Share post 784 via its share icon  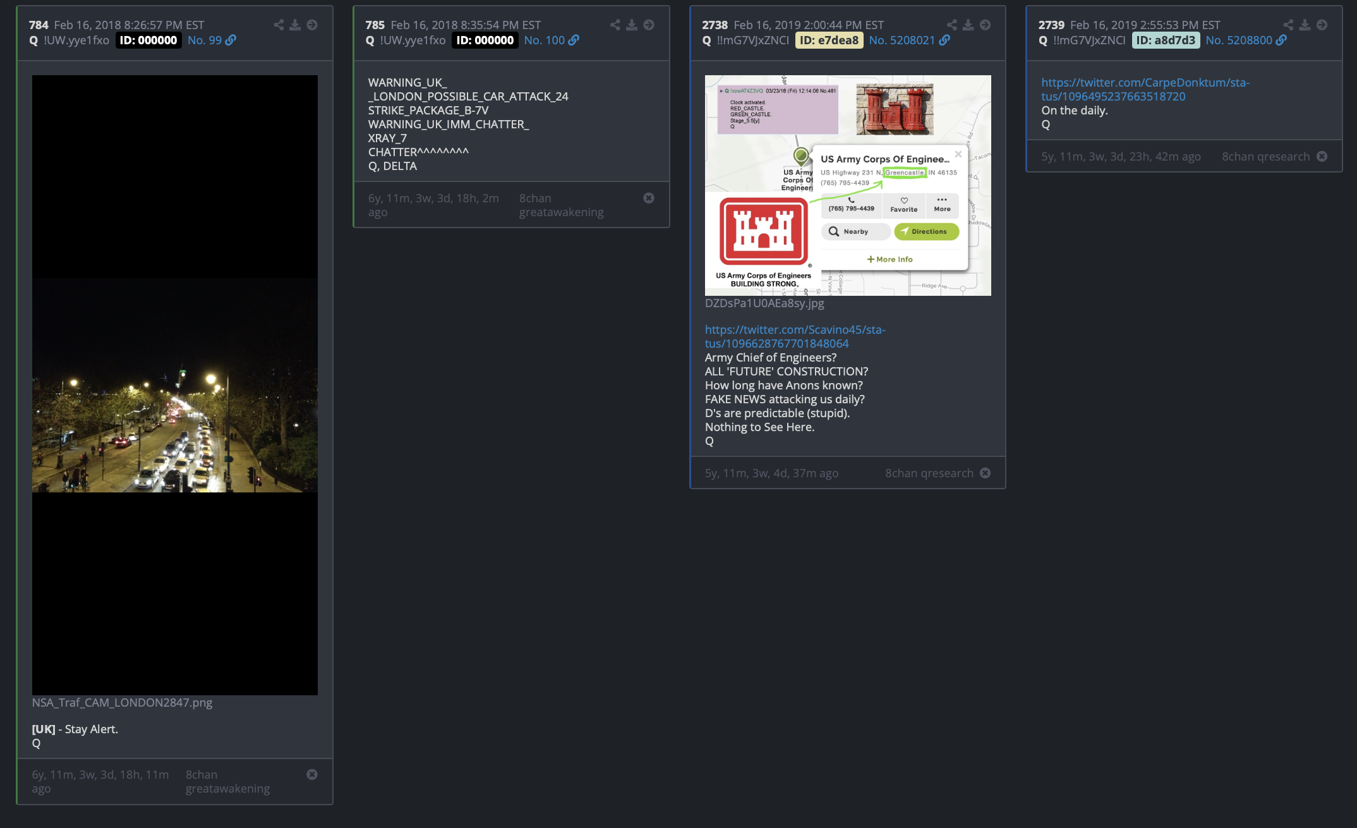[279, 25]
